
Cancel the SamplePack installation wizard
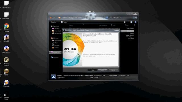[113, 70]
